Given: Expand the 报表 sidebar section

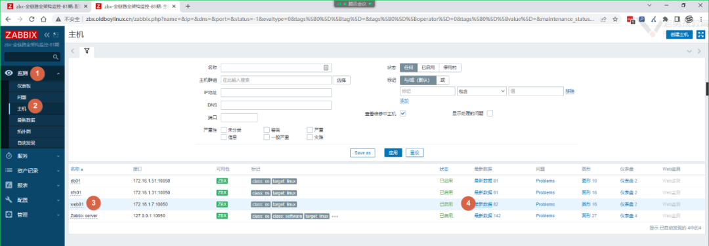Looking at the screenshot, I should (x=58, y=185).
